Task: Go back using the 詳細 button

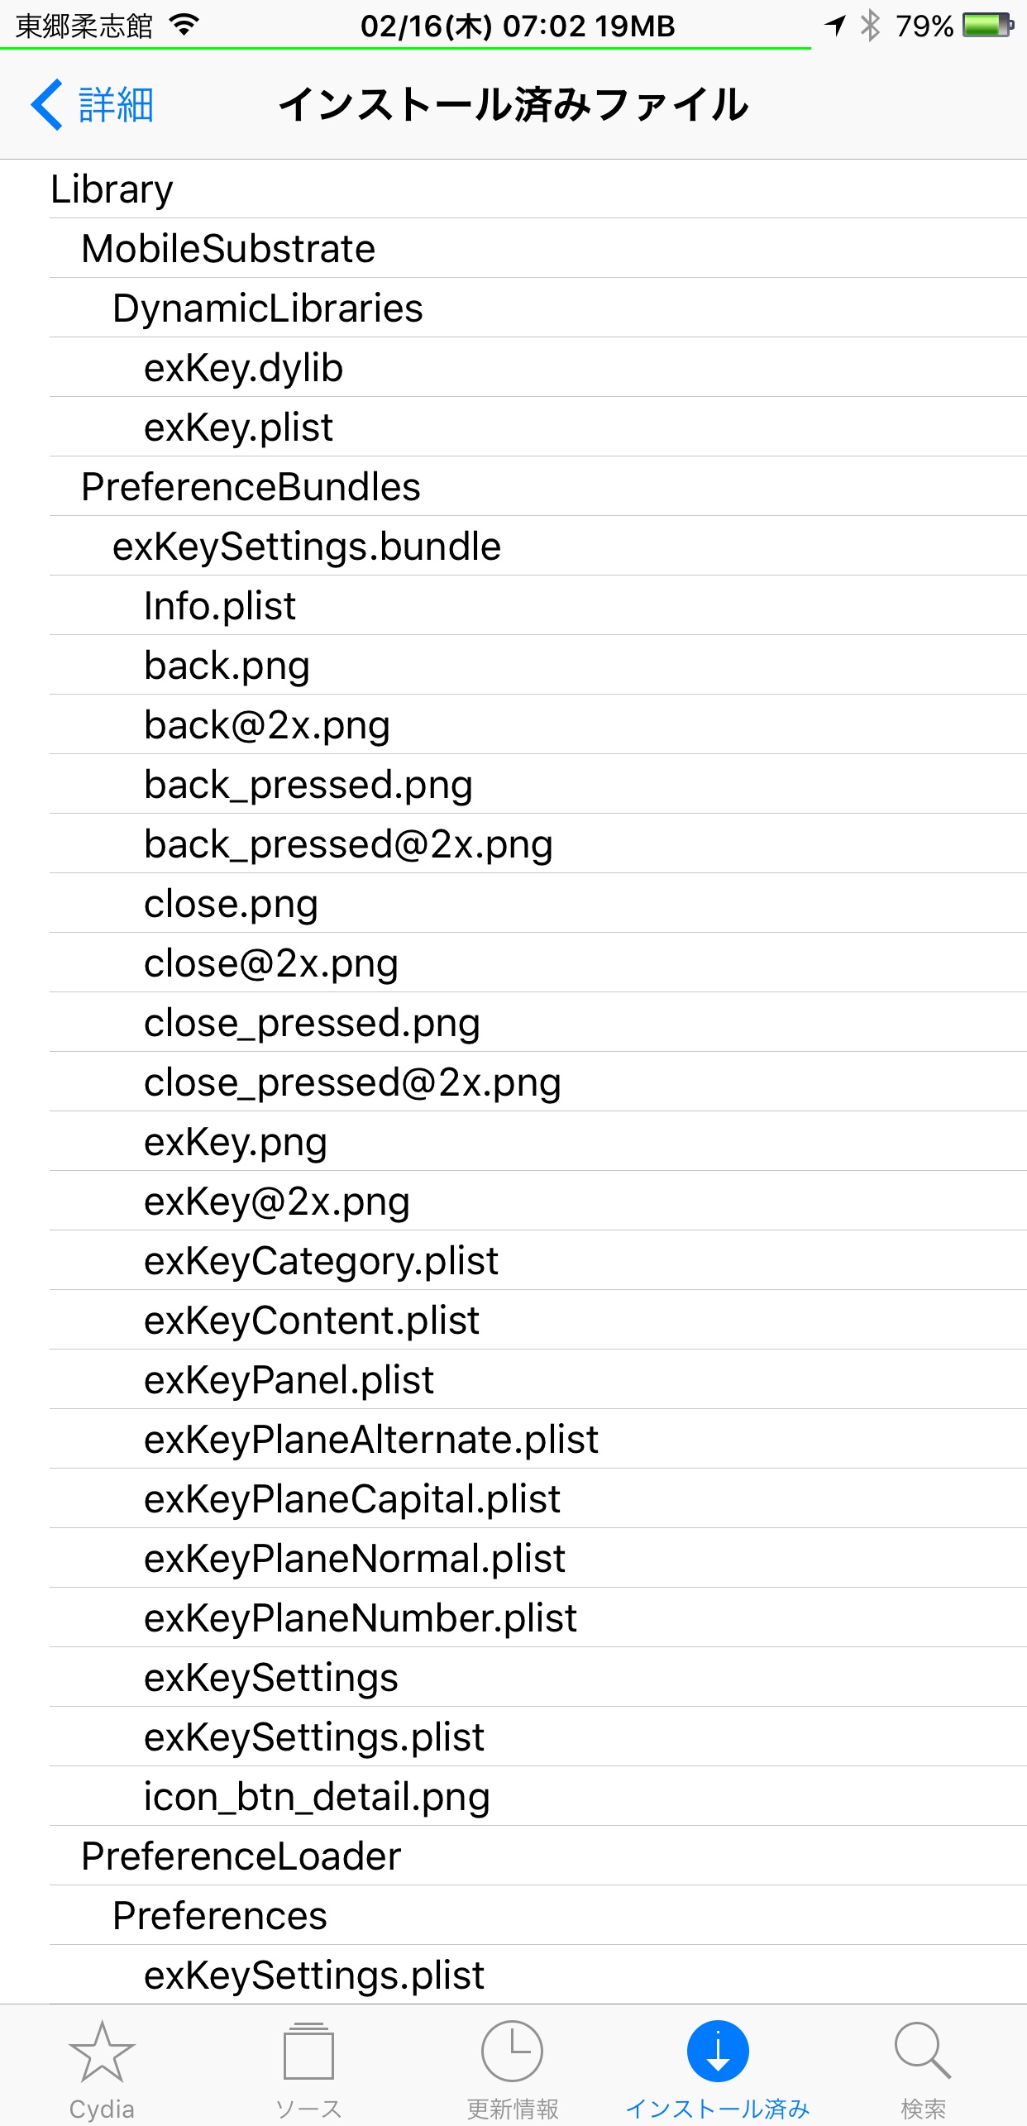Action: 93,105
